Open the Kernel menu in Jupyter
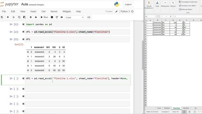 point(54,11)
